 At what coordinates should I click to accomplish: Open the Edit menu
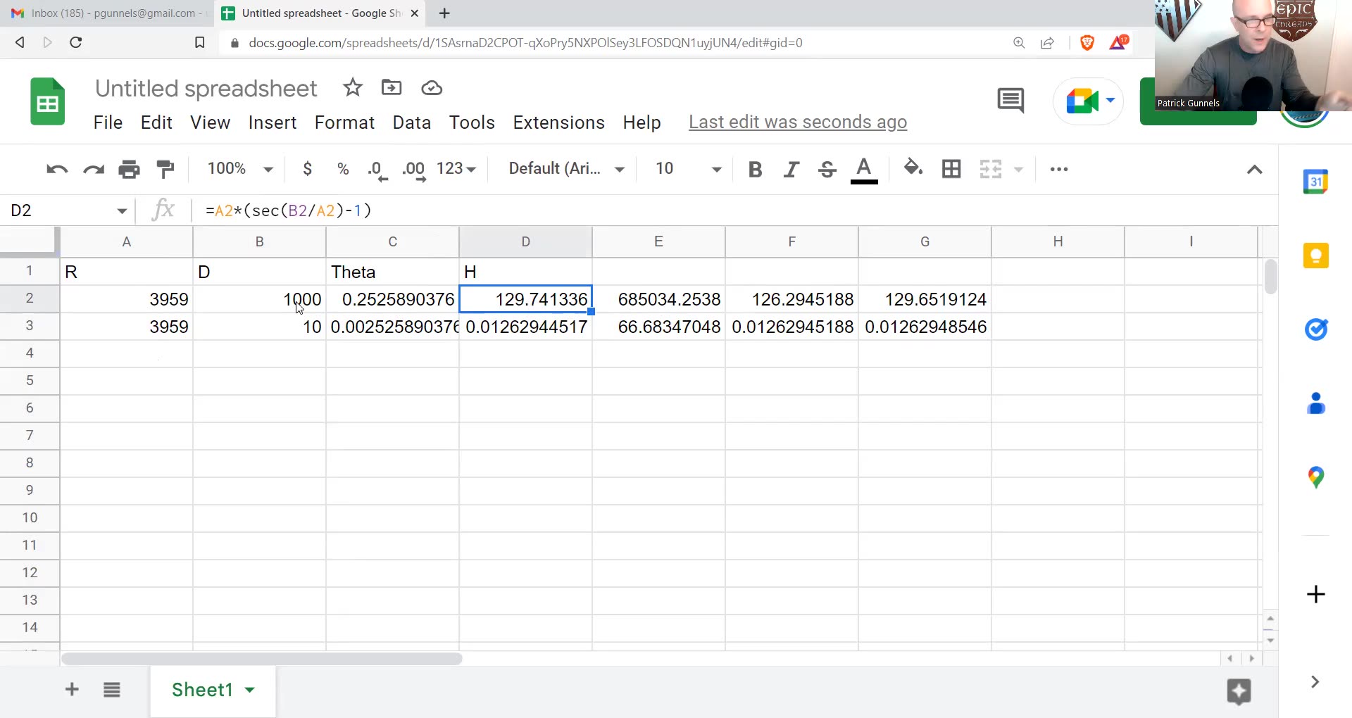pyautogui.click(x=156, y=122)
